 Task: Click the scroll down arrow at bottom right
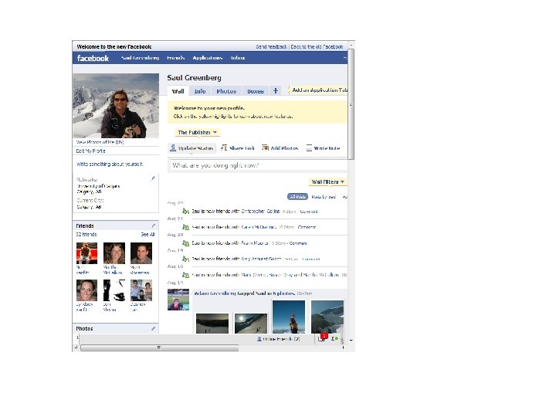(351, 341)
